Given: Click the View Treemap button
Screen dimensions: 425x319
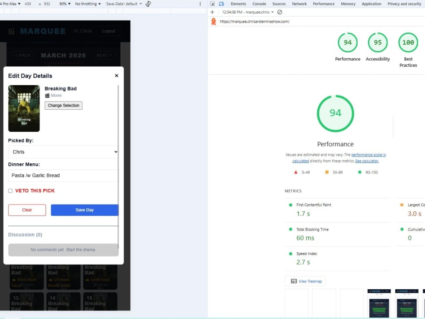Looking at the screenshot, I should click(305, 281).
